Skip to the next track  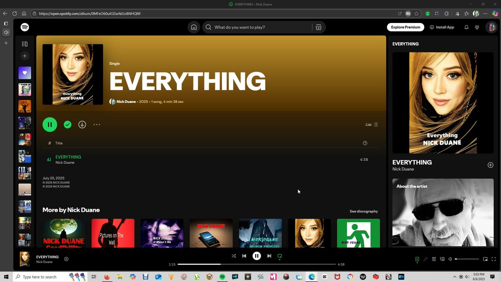click(x=269, y=256)
